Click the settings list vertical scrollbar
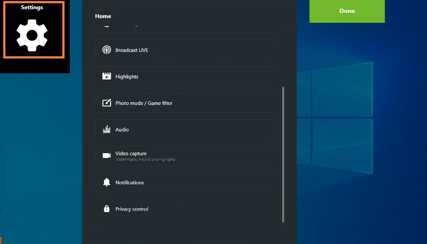This screenshot has height=244, width=427. (283, 154)
